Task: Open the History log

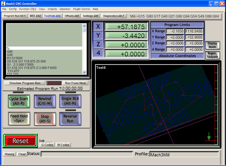Action: tap(9, 154)
